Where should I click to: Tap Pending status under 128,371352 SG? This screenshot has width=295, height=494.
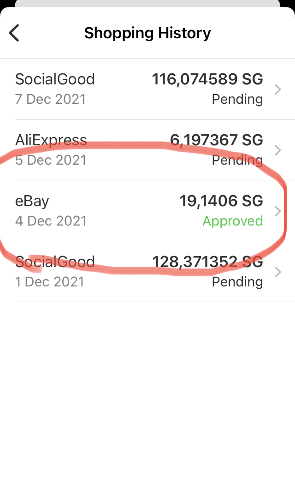pyautogui.click(x=237, y=282)
